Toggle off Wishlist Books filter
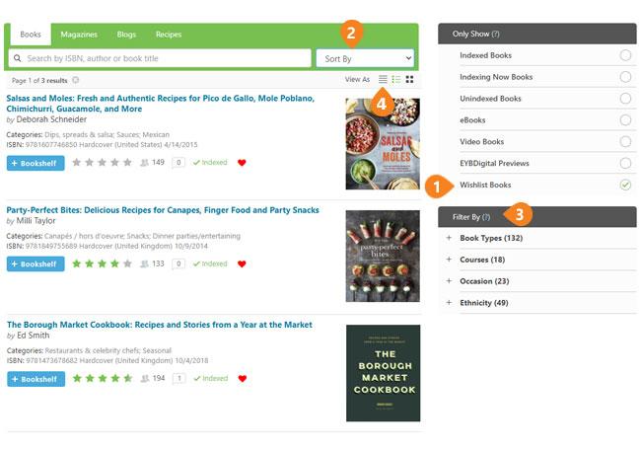 [625, 185]
